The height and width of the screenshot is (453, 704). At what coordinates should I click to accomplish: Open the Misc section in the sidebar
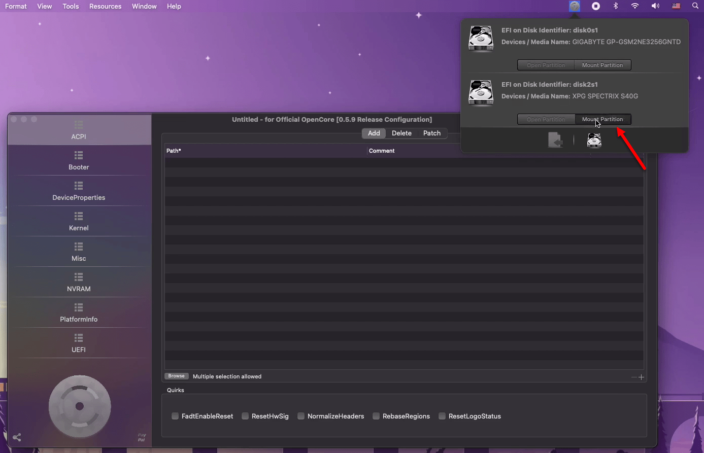point(79,252)
